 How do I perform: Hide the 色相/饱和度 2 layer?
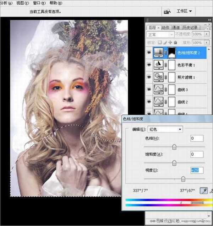point(148,53)
